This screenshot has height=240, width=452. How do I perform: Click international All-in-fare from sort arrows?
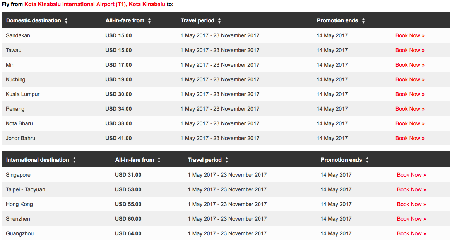[159, 160]
